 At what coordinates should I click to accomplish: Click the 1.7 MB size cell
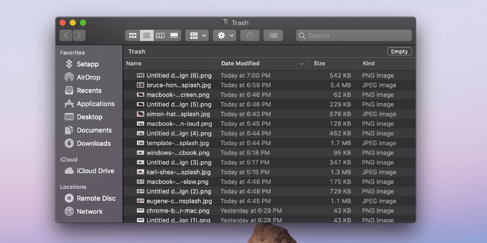click(341, 143)
